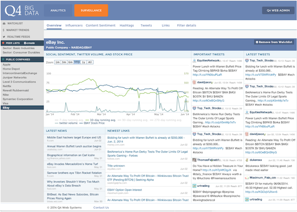The height and width of the screenshot is (212, 297).
Task: Go to Q4 Web Admin
Action: tap(278, 10)
